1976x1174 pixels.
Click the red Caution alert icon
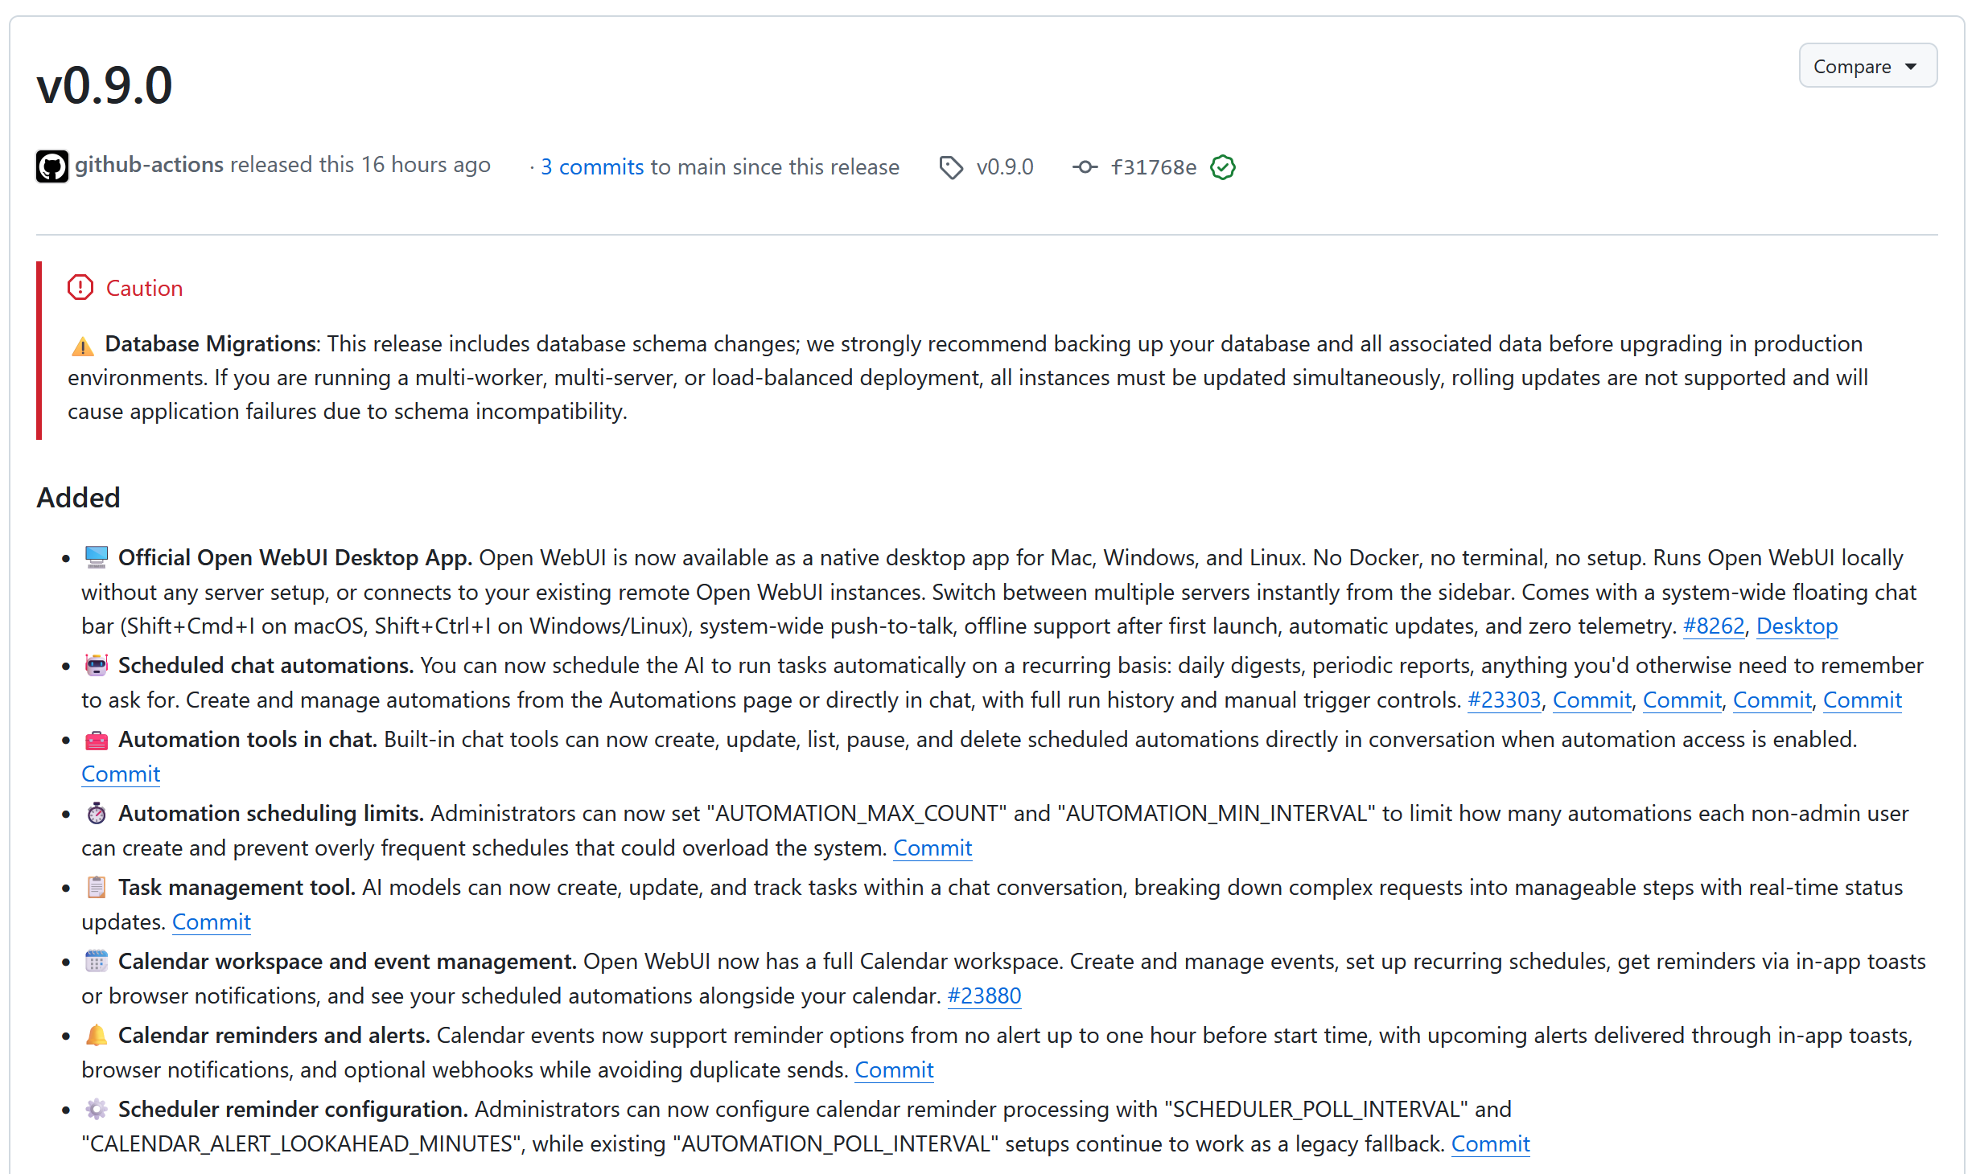coord(80,288)
